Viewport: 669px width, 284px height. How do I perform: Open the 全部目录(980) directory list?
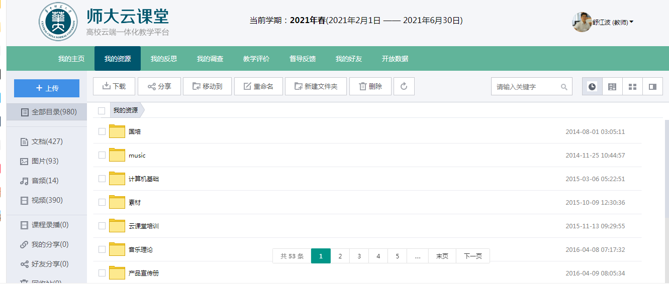click(x=48, y=112)
